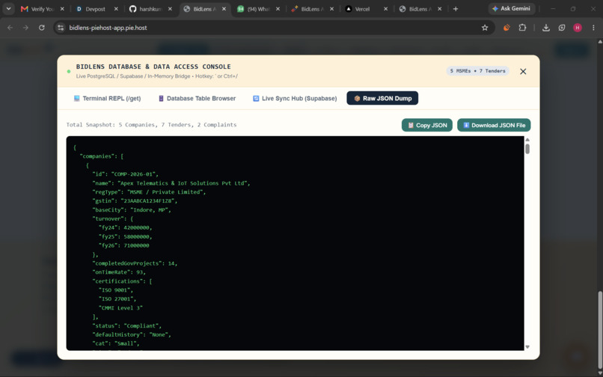Click the page vertical scrollbar thumb
Viewport: 603px width, 377px height.
[x=600, y=330]
